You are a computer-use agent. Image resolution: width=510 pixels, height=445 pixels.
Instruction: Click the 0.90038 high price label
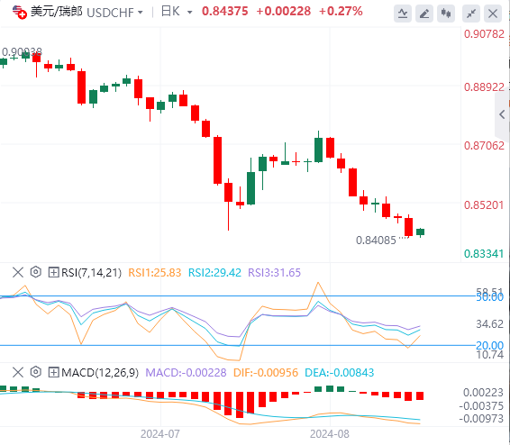coord(22,51)
